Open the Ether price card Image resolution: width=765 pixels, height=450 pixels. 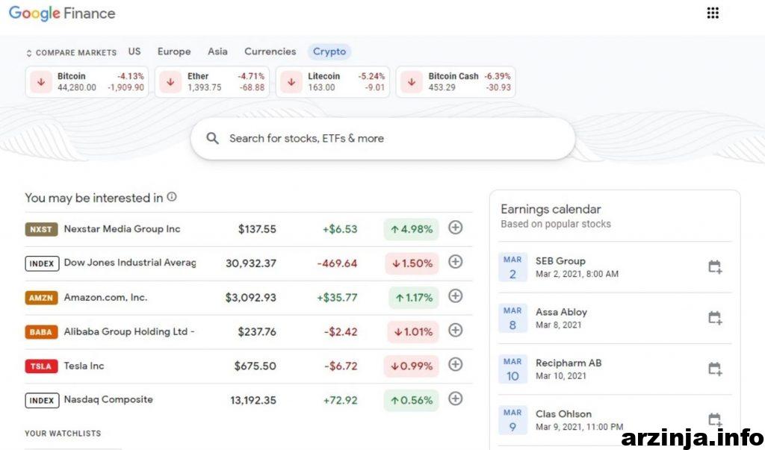(211, 82)
